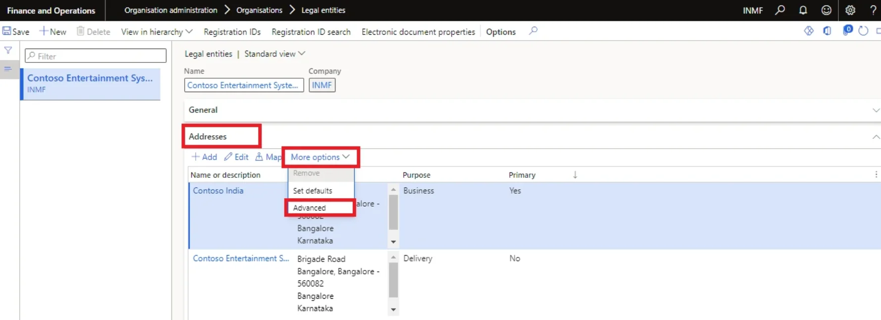Open the Standard view dropdown
The height and width of the screenshot is (320, 881).
(x=275, y=53)
